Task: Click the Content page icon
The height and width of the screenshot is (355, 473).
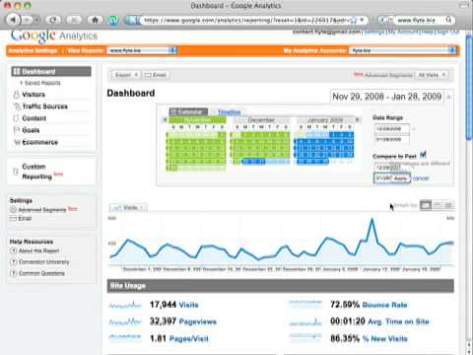Action: click(16, 118)
